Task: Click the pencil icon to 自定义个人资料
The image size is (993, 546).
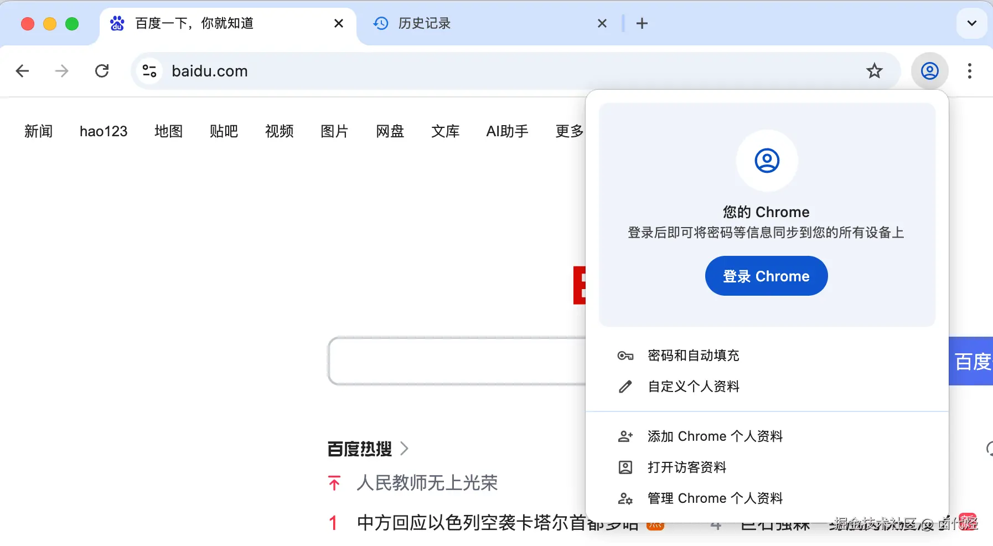Action: point(626,386)
